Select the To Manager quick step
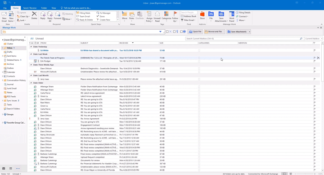The image size is (324, 175). click(104, 13)
